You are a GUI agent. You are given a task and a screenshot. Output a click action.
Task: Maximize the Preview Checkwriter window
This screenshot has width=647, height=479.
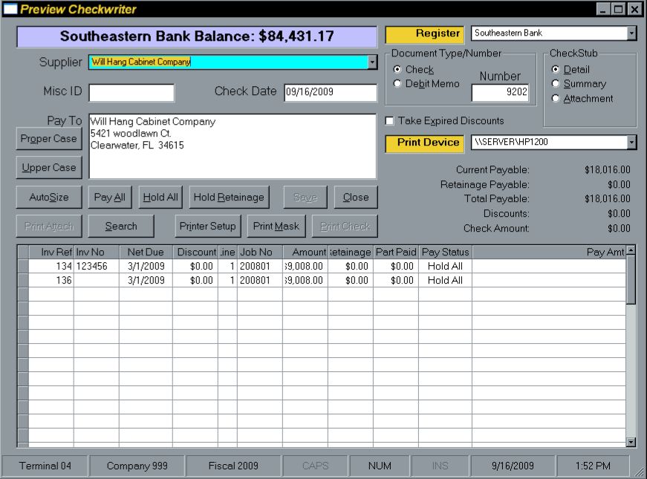(x=618, y=9)
